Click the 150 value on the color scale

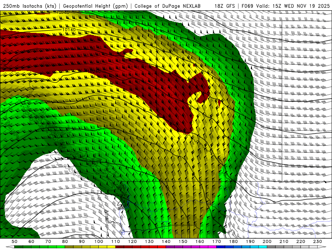coord(183,242)
